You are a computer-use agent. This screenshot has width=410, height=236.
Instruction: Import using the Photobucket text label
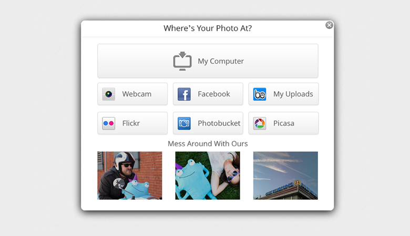tap(219, 123)
